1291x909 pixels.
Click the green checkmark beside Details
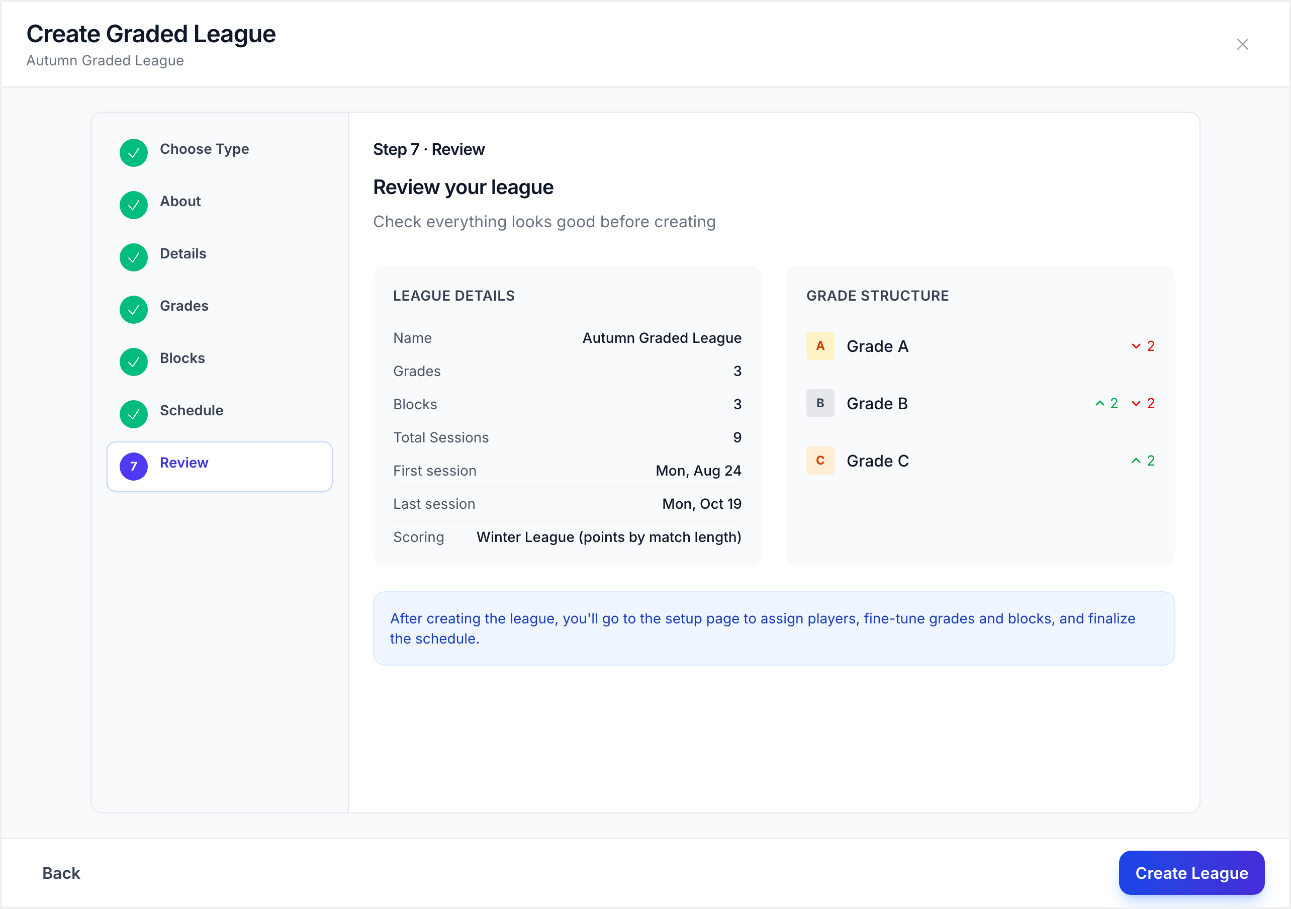pos(133,257)
